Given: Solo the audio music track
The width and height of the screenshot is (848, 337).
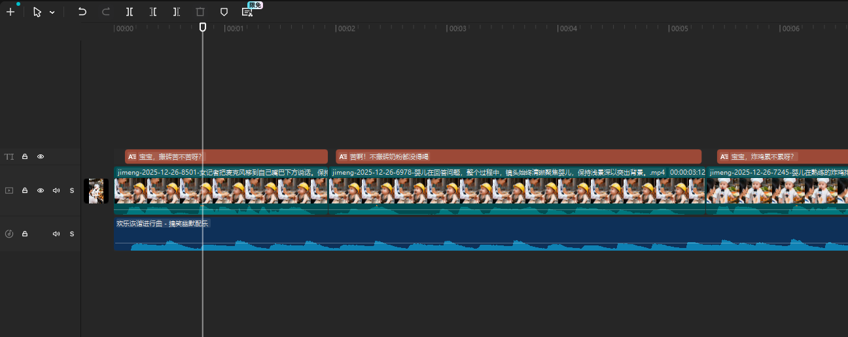Looking at the screenshot, I should point(72,234).
